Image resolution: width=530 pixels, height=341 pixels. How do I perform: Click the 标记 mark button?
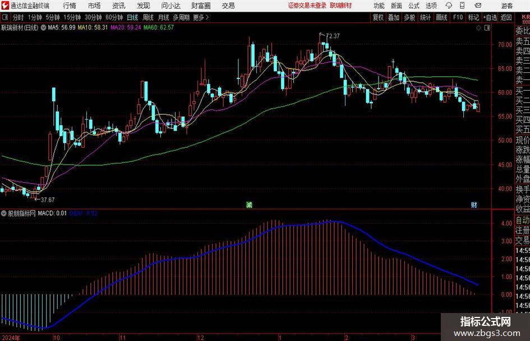point(473,17)
